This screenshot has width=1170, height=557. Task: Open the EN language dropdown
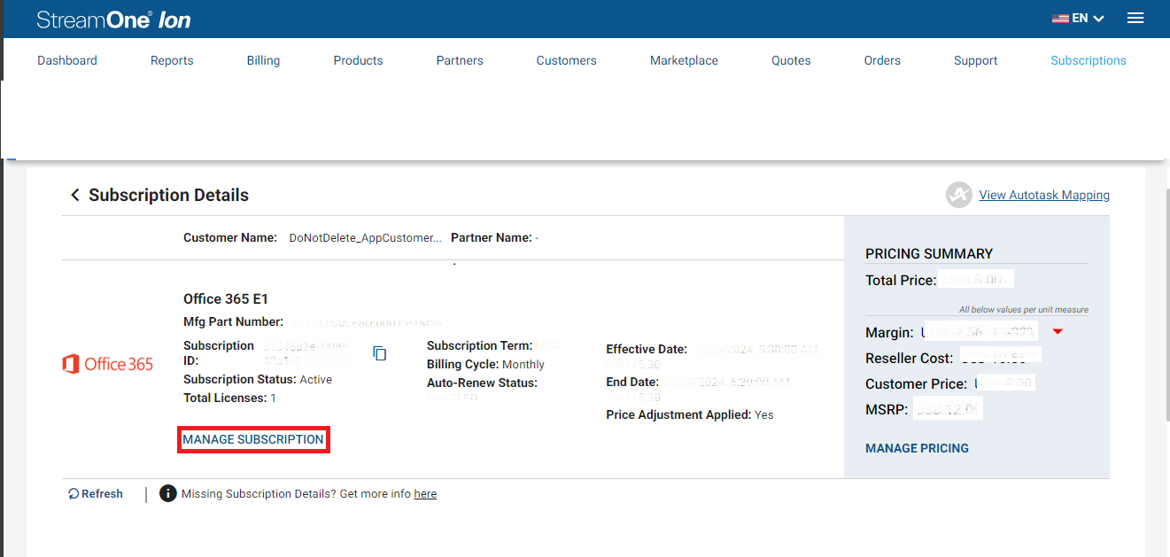(x=1078, y=18)
